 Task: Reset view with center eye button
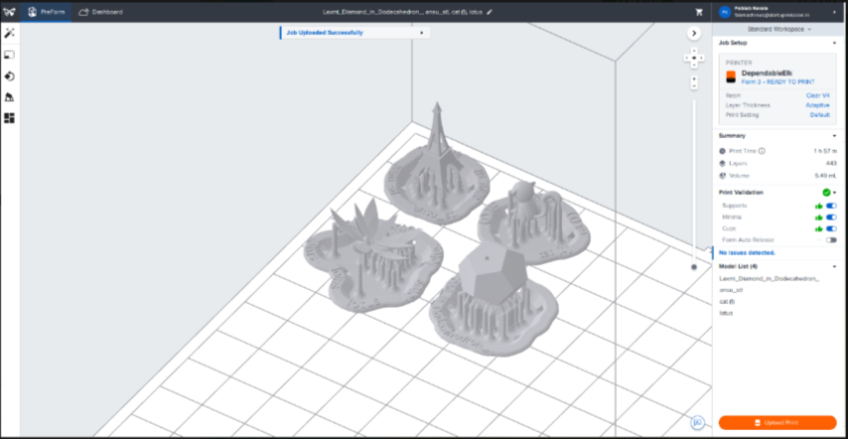coord(694,58)
